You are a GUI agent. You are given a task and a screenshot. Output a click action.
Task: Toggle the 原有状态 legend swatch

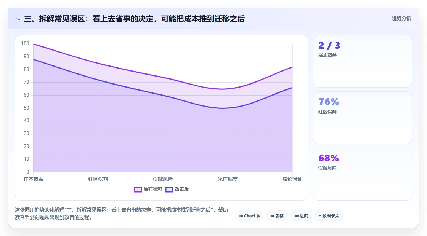[138, 189]
